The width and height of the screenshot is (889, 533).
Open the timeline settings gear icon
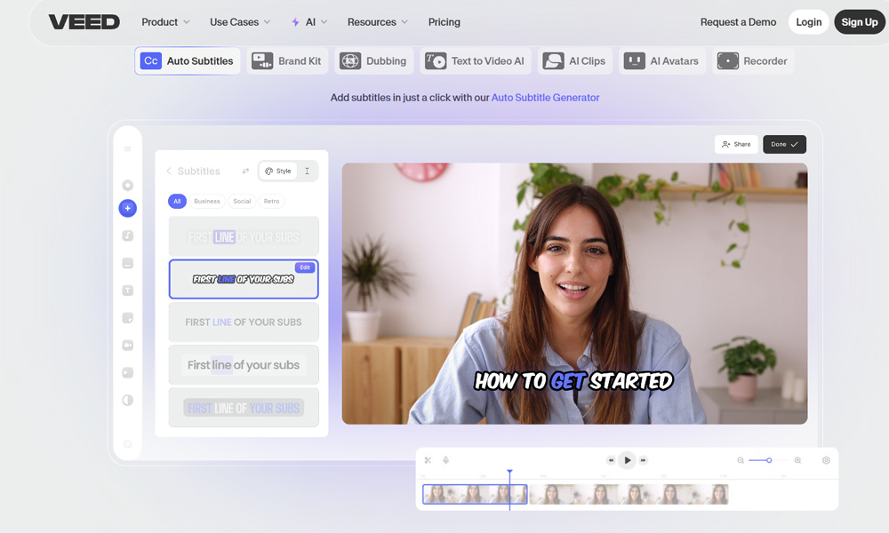[826, 460]
